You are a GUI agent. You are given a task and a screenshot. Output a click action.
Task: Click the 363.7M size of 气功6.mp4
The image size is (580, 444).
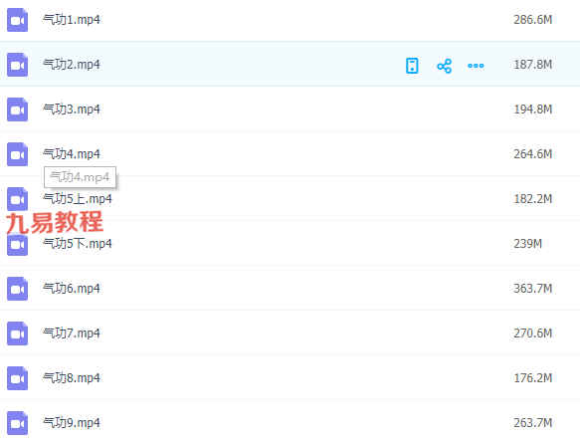[532, 289]
